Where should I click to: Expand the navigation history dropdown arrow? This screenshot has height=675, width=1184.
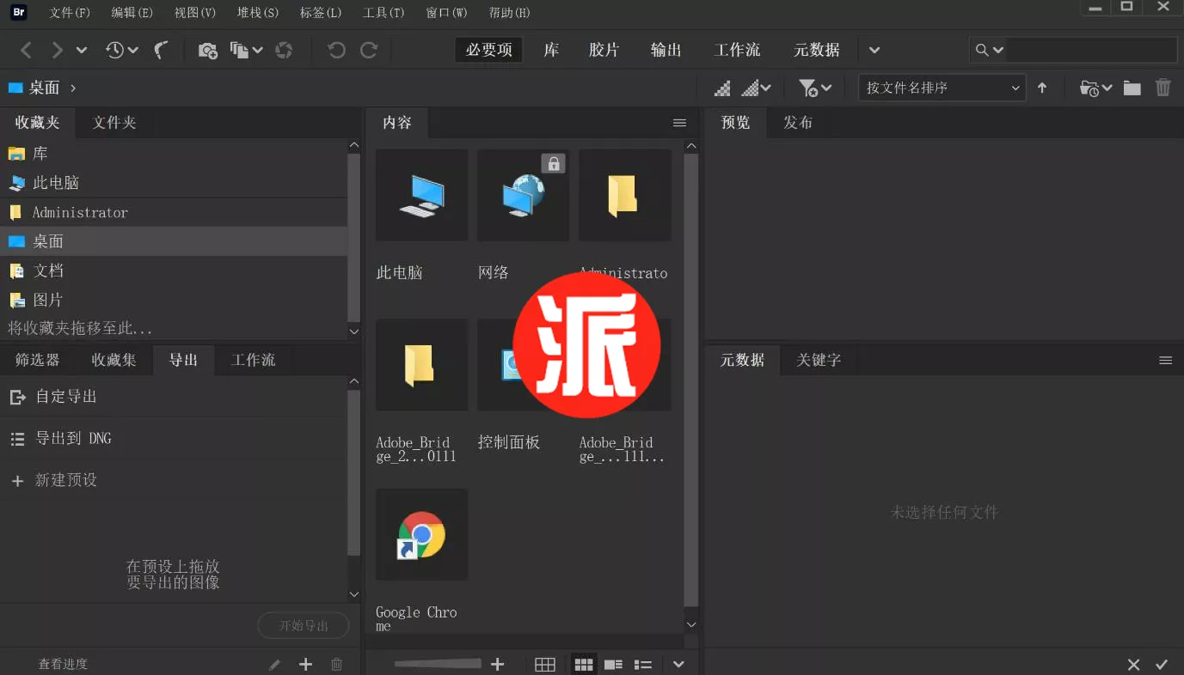(x=82, y=51)
